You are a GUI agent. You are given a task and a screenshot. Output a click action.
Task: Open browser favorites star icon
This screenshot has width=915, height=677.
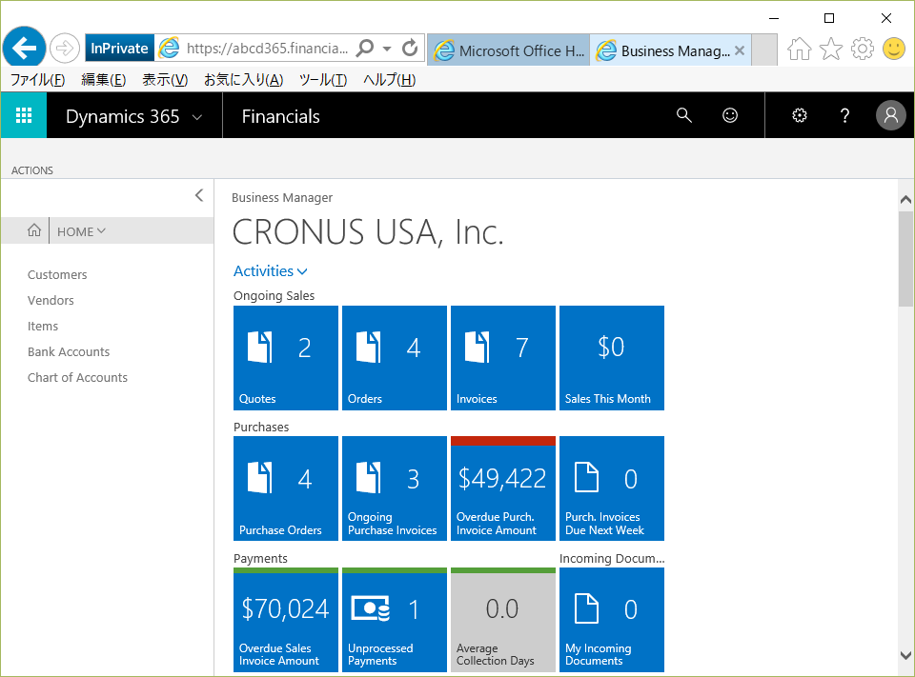pyautogui.click(x=830, y=49)
